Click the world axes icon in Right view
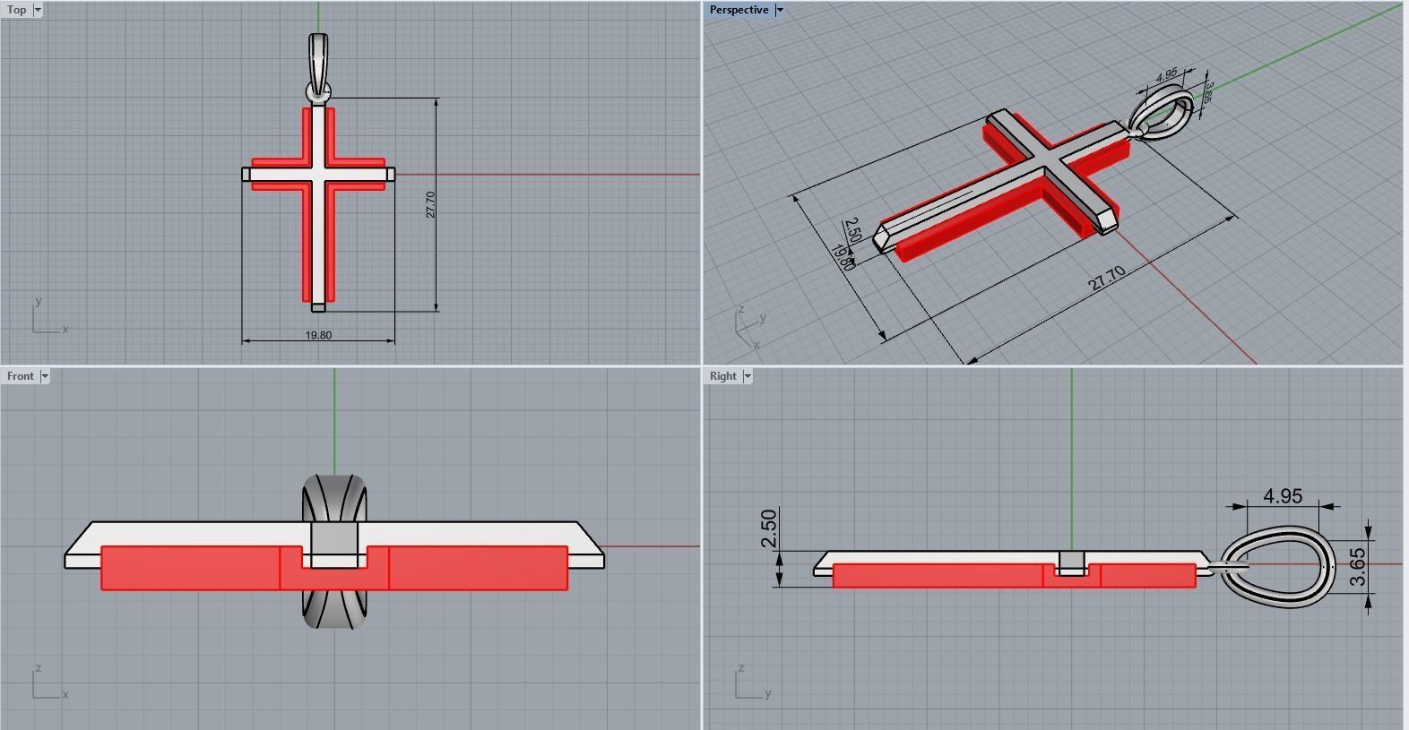This screenshot has height=730, width=1409. click(x=753, y=682)
